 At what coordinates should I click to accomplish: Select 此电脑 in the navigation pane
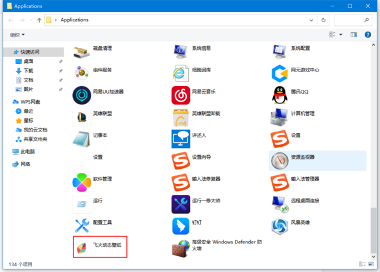(23, 152)
